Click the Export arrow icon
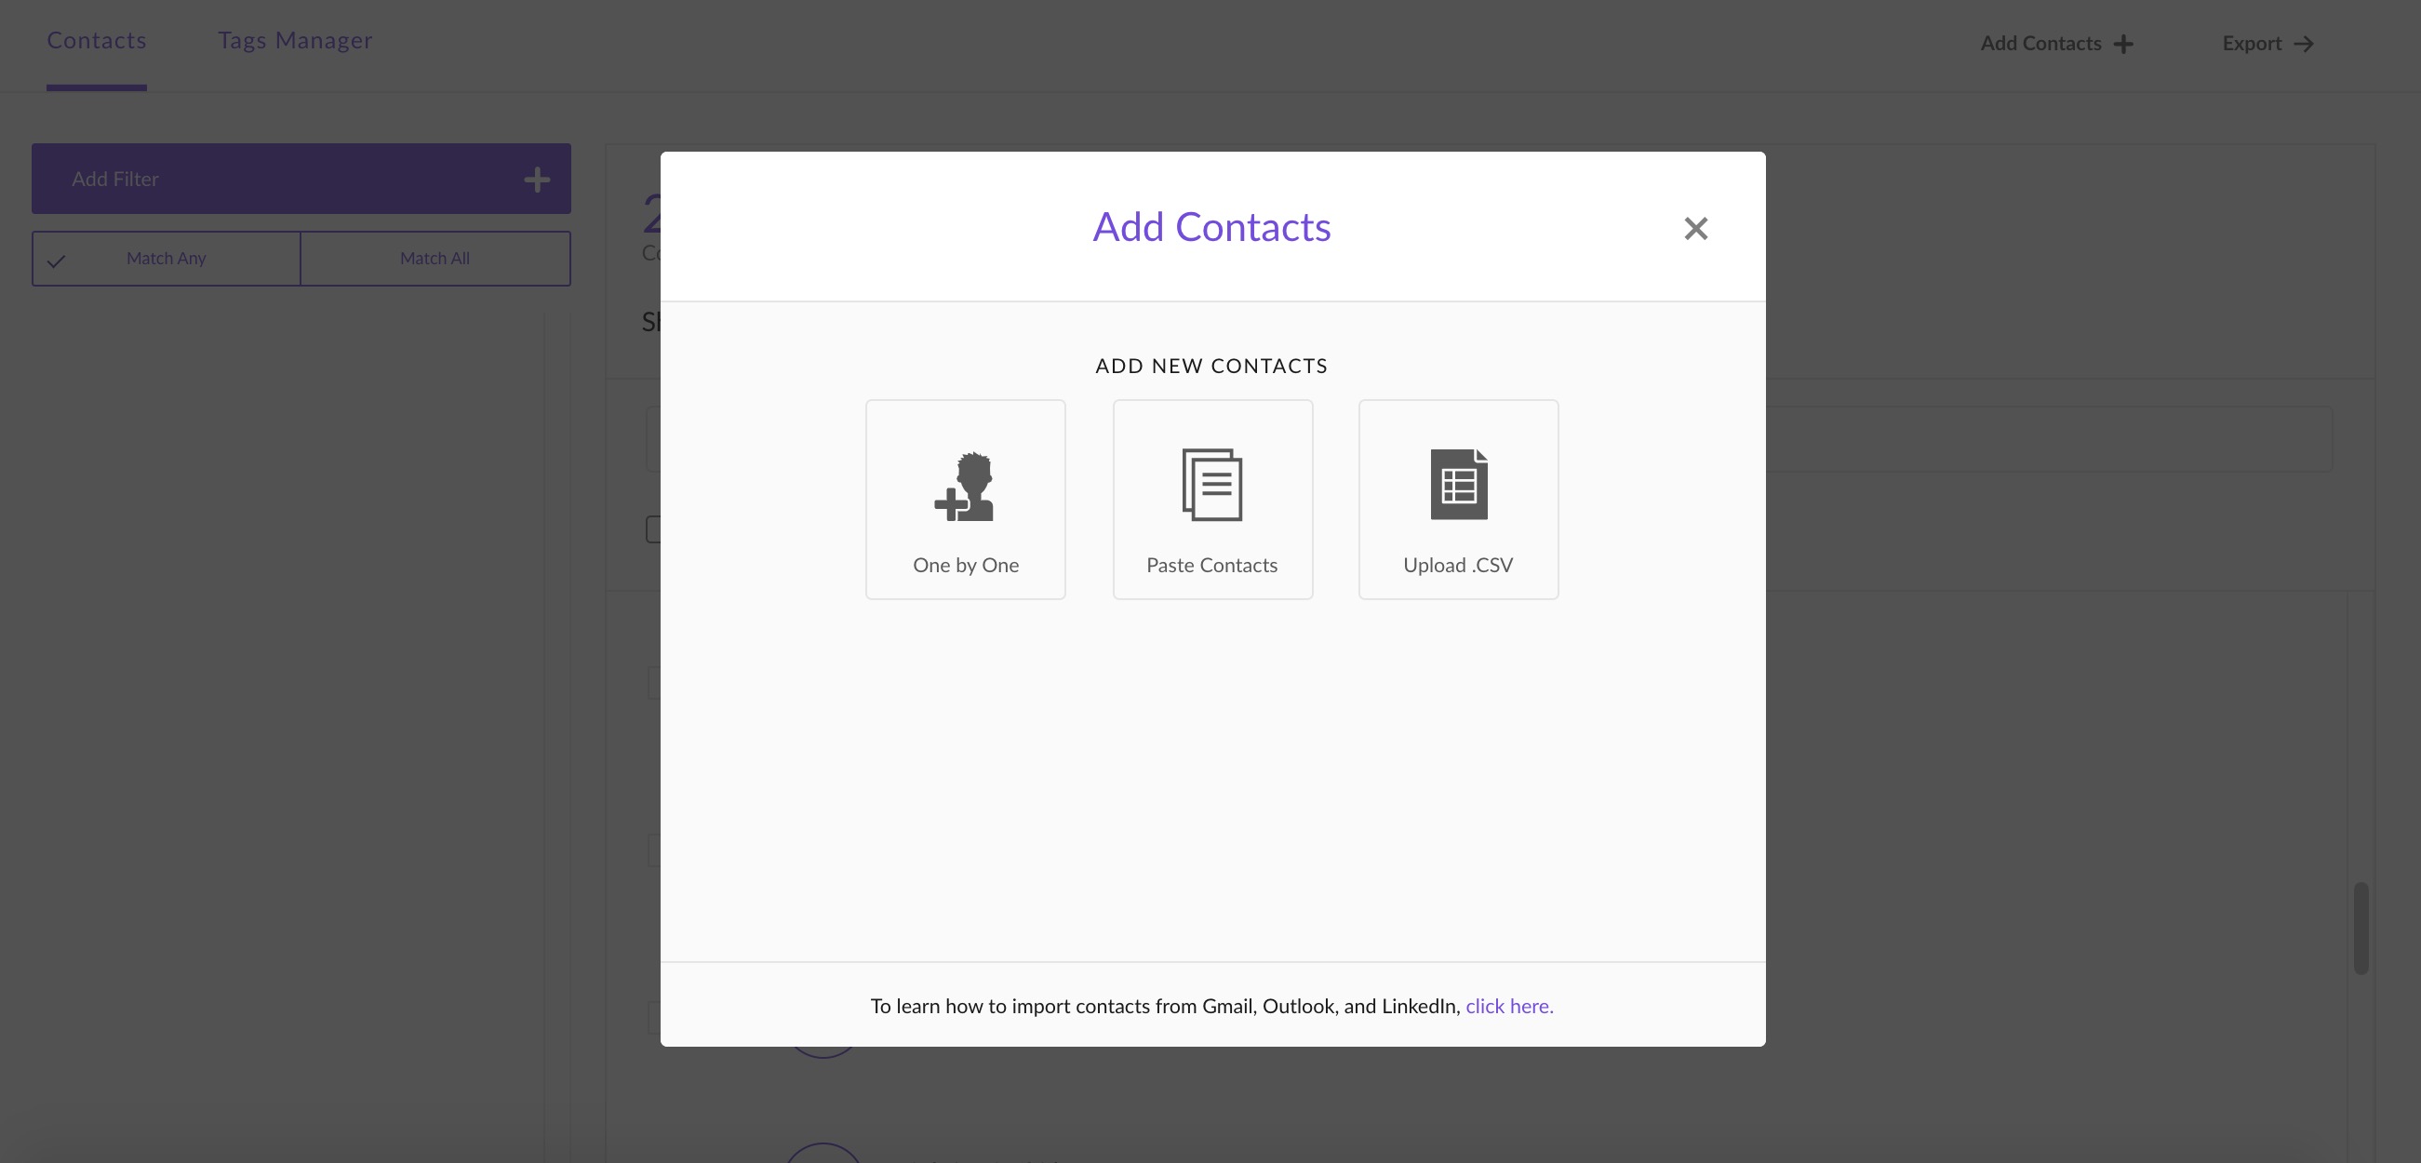The height and width of the screenshot is (1163, 2421). click(x=2303, y=44)
